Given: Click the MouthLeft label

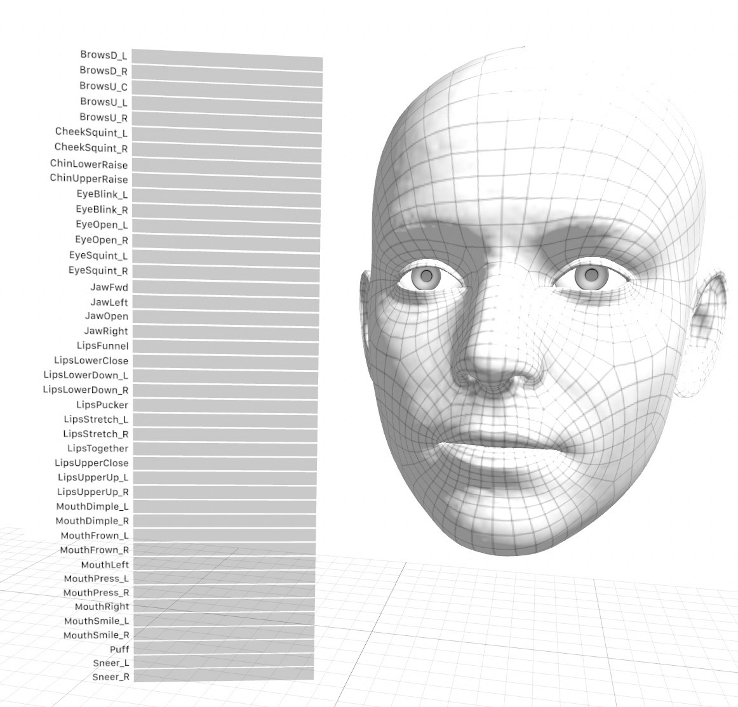Looking at the screenshot, I should [x=105, y=564].
